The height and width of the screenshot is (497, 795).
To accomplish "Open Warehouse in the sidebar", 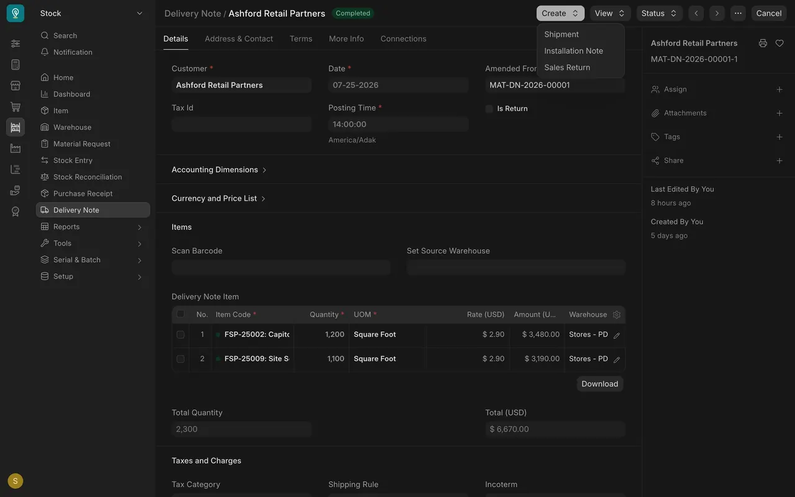I will pyautogui.click(x=93, y=127).
